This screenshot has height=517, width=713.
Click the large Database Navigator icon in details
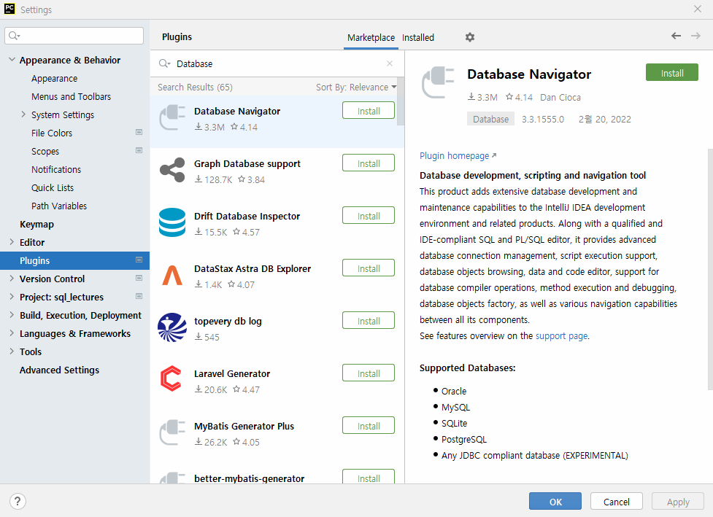pyautogui.click(x=438, y=82)
